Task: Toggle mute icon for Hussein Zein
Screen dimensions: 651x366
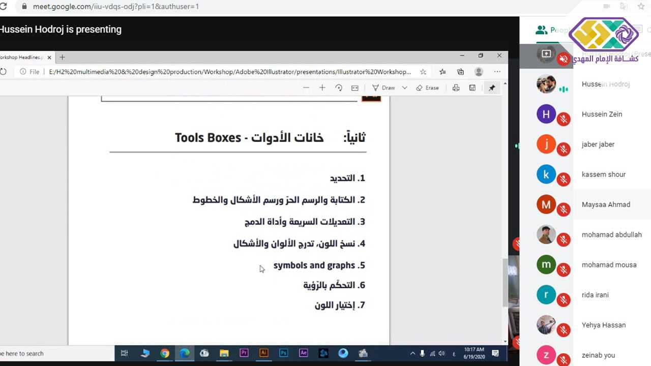Action: coord(563,119)
